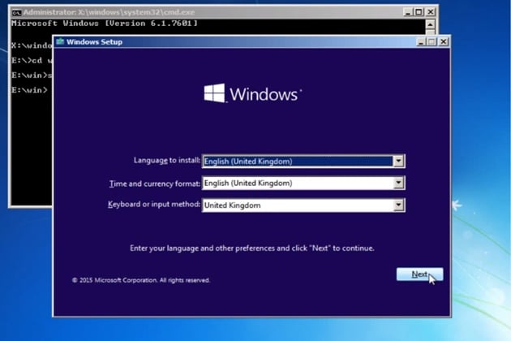Click the Windows Setup title bar icon

(x=60, y=41)
